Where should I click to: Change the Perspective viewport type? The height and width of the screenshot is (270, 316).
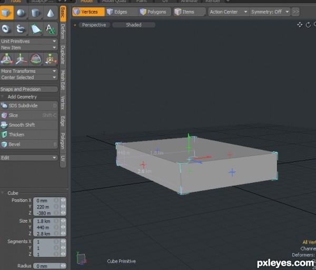(94, 25)
